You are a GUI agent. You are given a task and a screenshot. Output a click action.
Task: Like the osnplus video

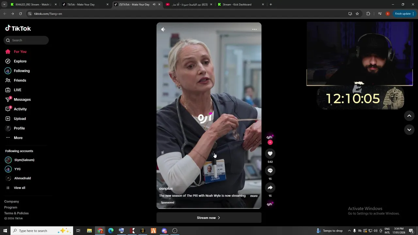click(270, 154)
